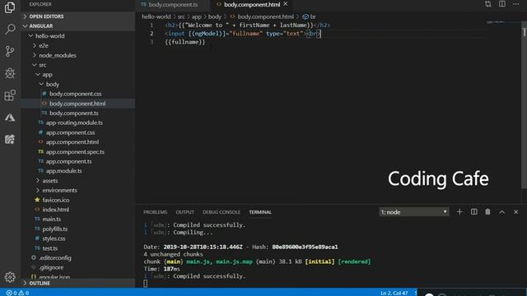Open app-routing.module.ts file
Screen dimensions: 527x296
pos(78,123)
